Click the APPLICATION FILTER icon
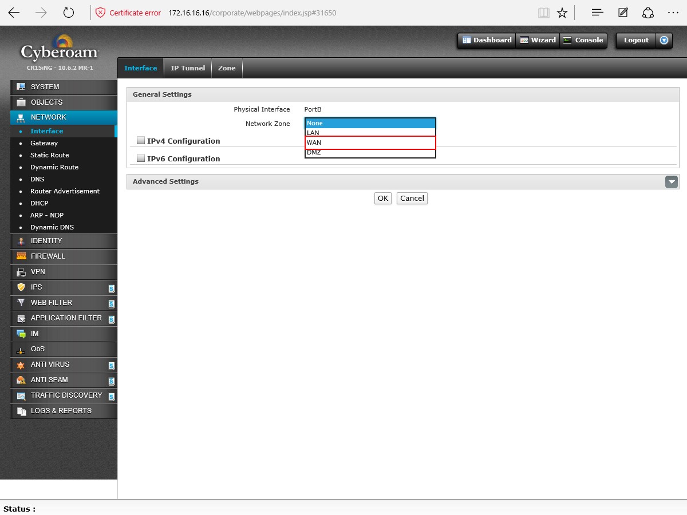The height and width of the screenshot is (515, 687). (21, 318)
